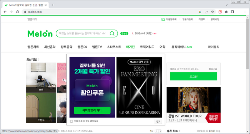Close the popup with the 닫기 button
The height and width of the screenshot is (134, 250).
tap(158, 122)
